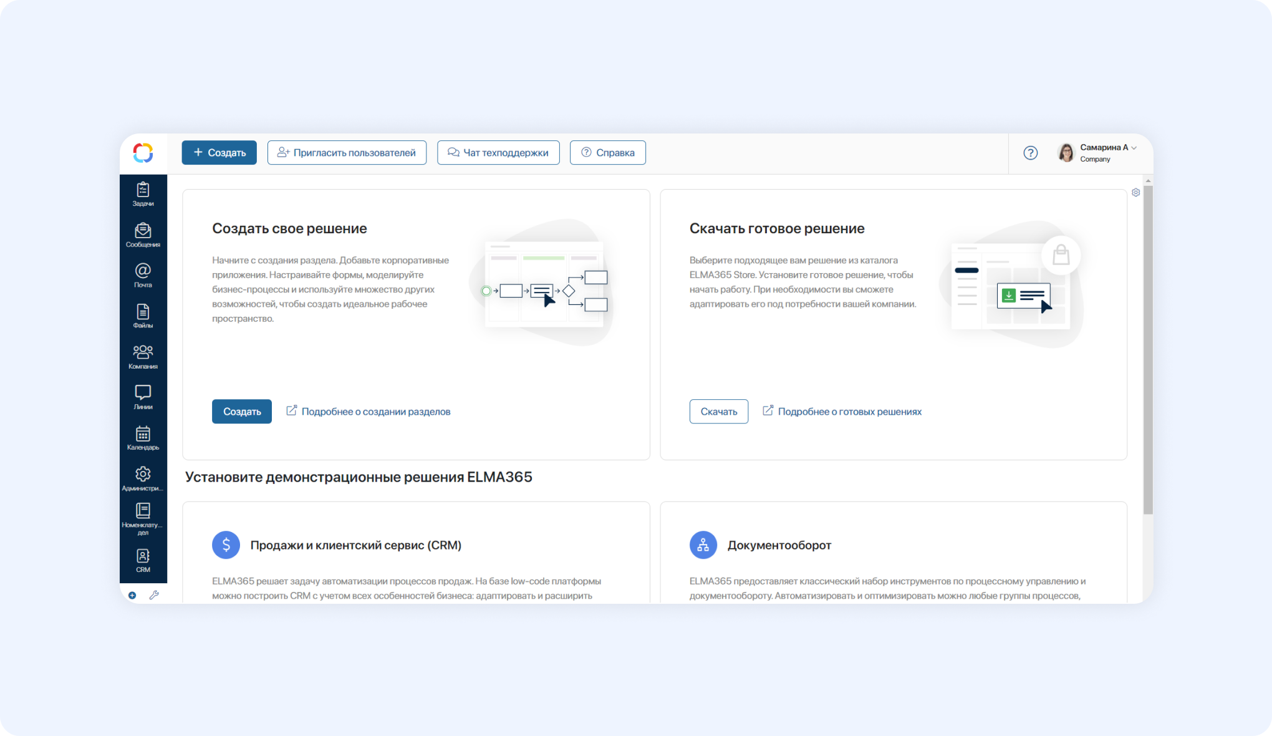Click the vertical scrollbar thumb
Image resolution: width=1272 pixels, height=736 pixels.
coord(1148,349)
